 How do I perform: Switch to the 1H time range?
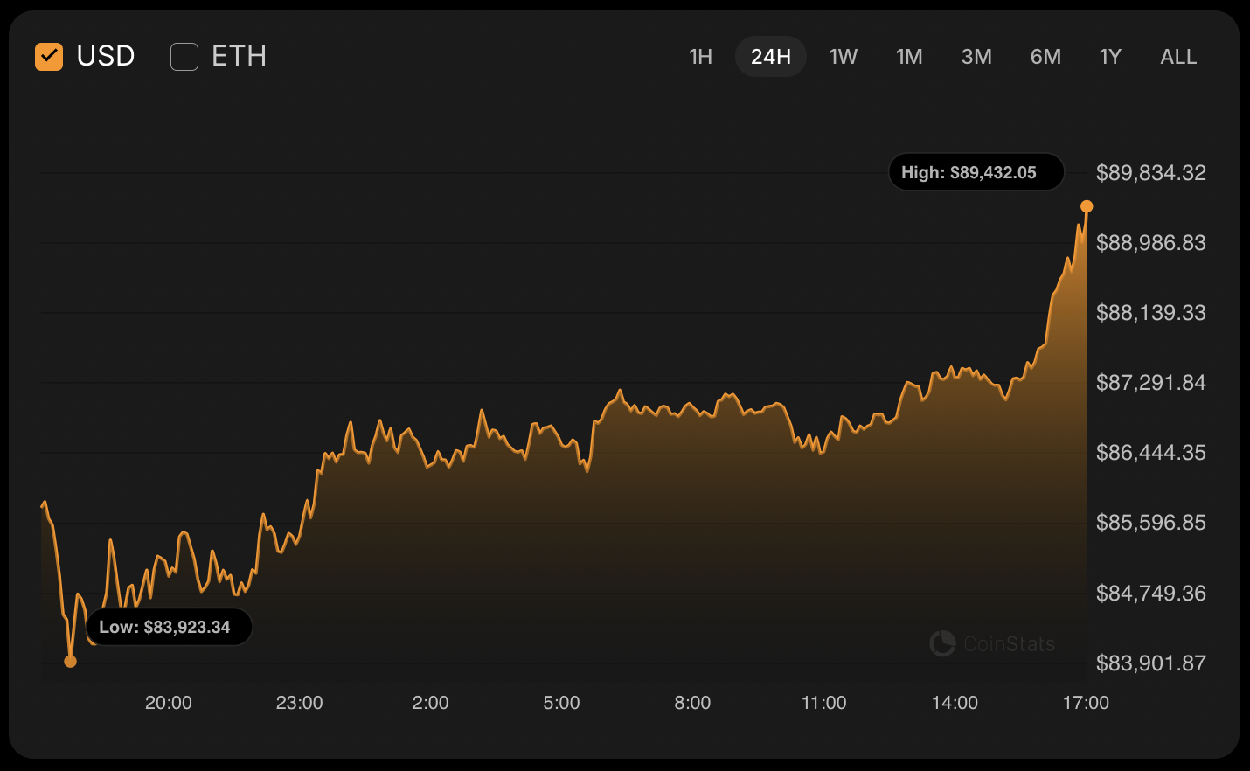point(700,57)
